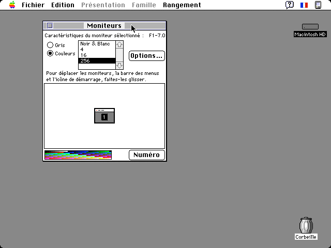Select 256 in the color depth list
The width and height of the screenshot is (331, 248).
pos(97,61)
